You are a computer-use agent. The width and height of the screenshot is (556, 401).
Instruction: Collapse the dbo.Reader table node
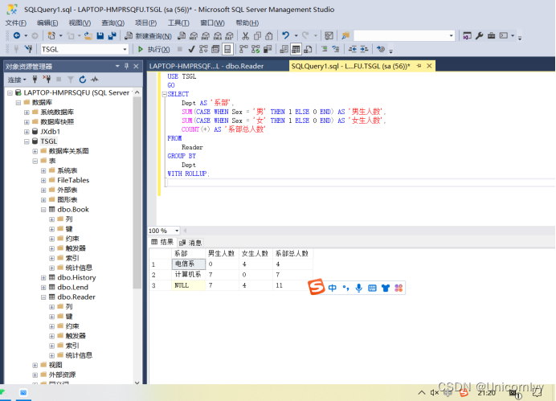click(43, 297)
